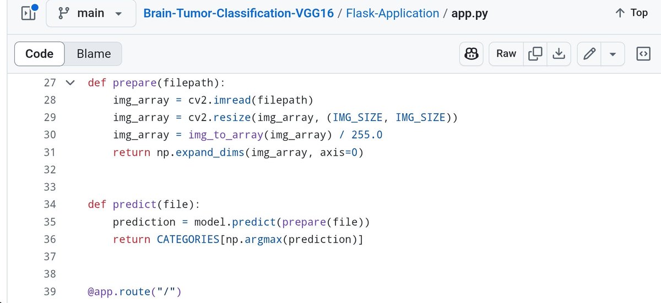Open the Flask-Application folder breadcrumb
Screen dimensions: 661x303
pos(393,13)
